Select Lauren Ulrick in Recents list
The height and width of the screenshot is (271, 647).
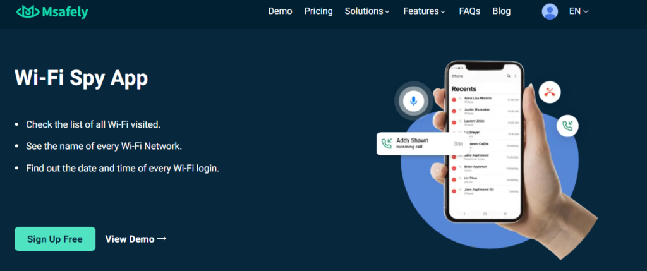pyautogui.click(x=485, y=122)
